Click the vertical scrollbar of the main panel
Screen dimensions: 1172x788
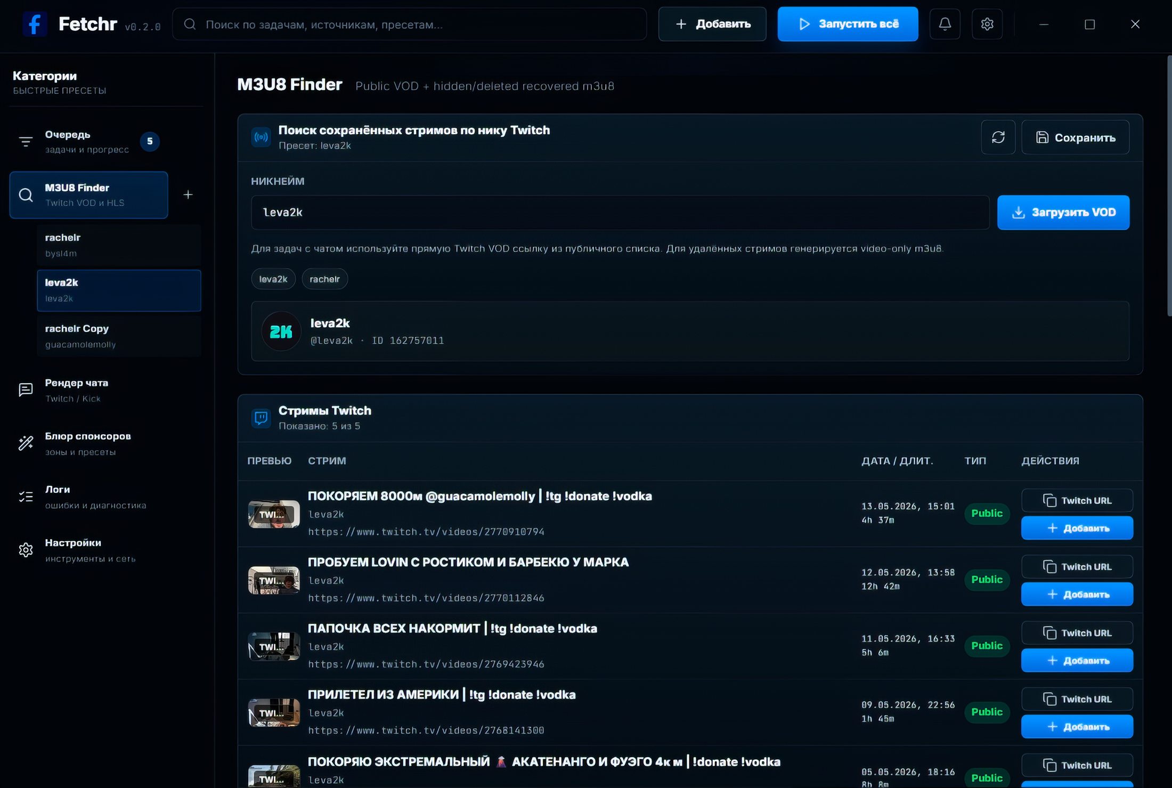click(1169, 186)
